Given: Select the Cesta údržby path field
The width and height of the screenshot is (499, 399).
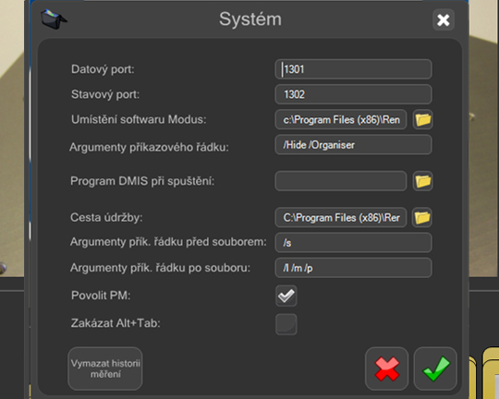Looking at the screenshot, I should tap(341, 217).
